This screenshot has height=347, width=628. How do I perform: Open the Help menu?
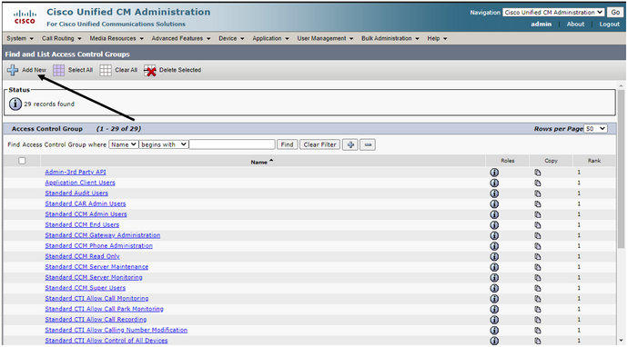438,38
